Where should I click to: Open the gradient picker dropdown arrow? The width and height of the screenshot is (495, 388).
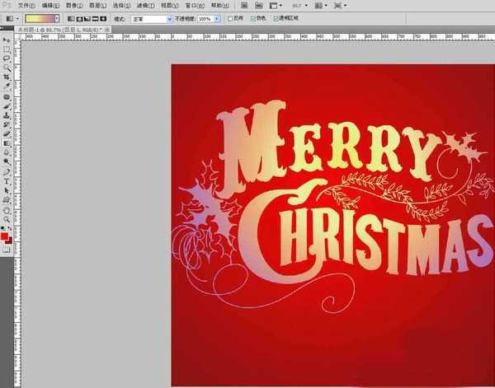click(x=56, y=17)
